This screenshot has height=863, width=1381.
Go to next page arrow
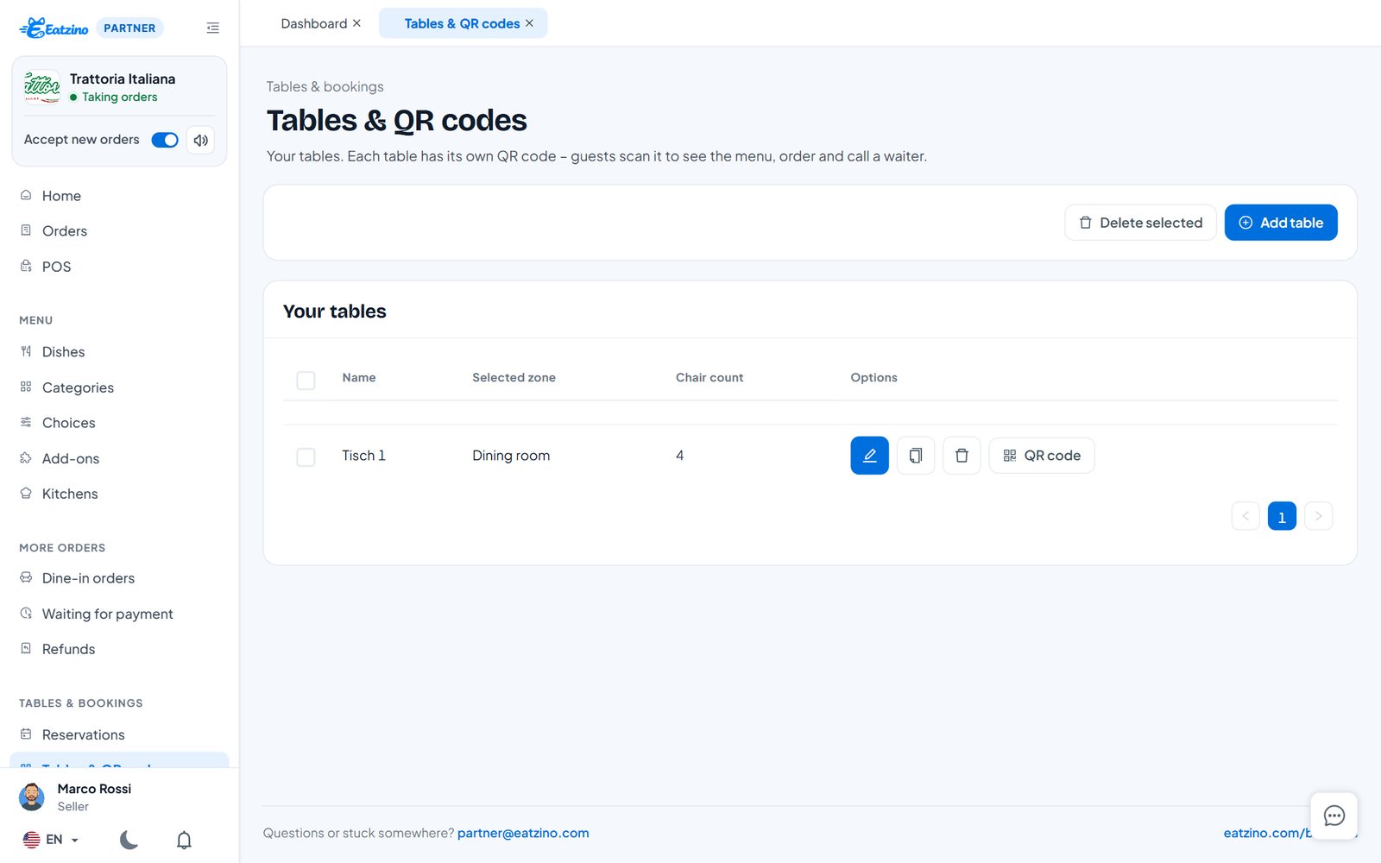click(1318, 516)
